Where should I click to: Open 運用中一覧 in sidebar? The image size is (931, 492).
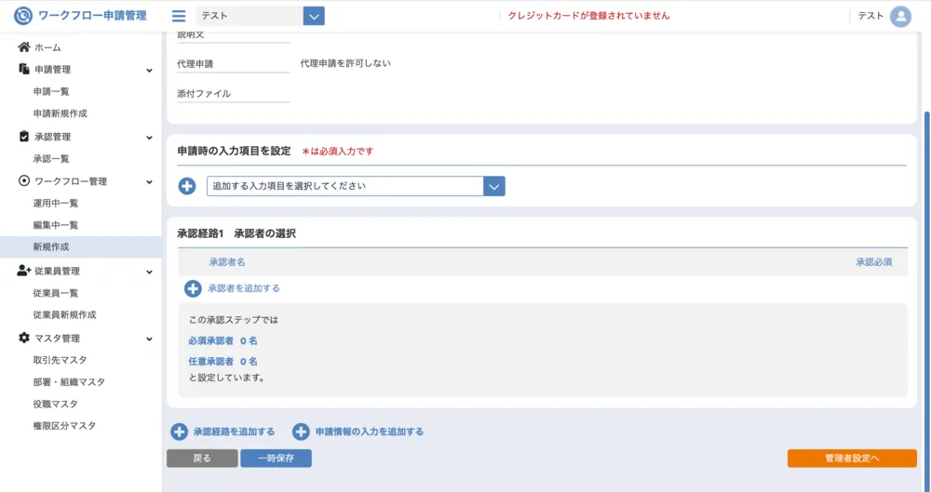(56, 203)
